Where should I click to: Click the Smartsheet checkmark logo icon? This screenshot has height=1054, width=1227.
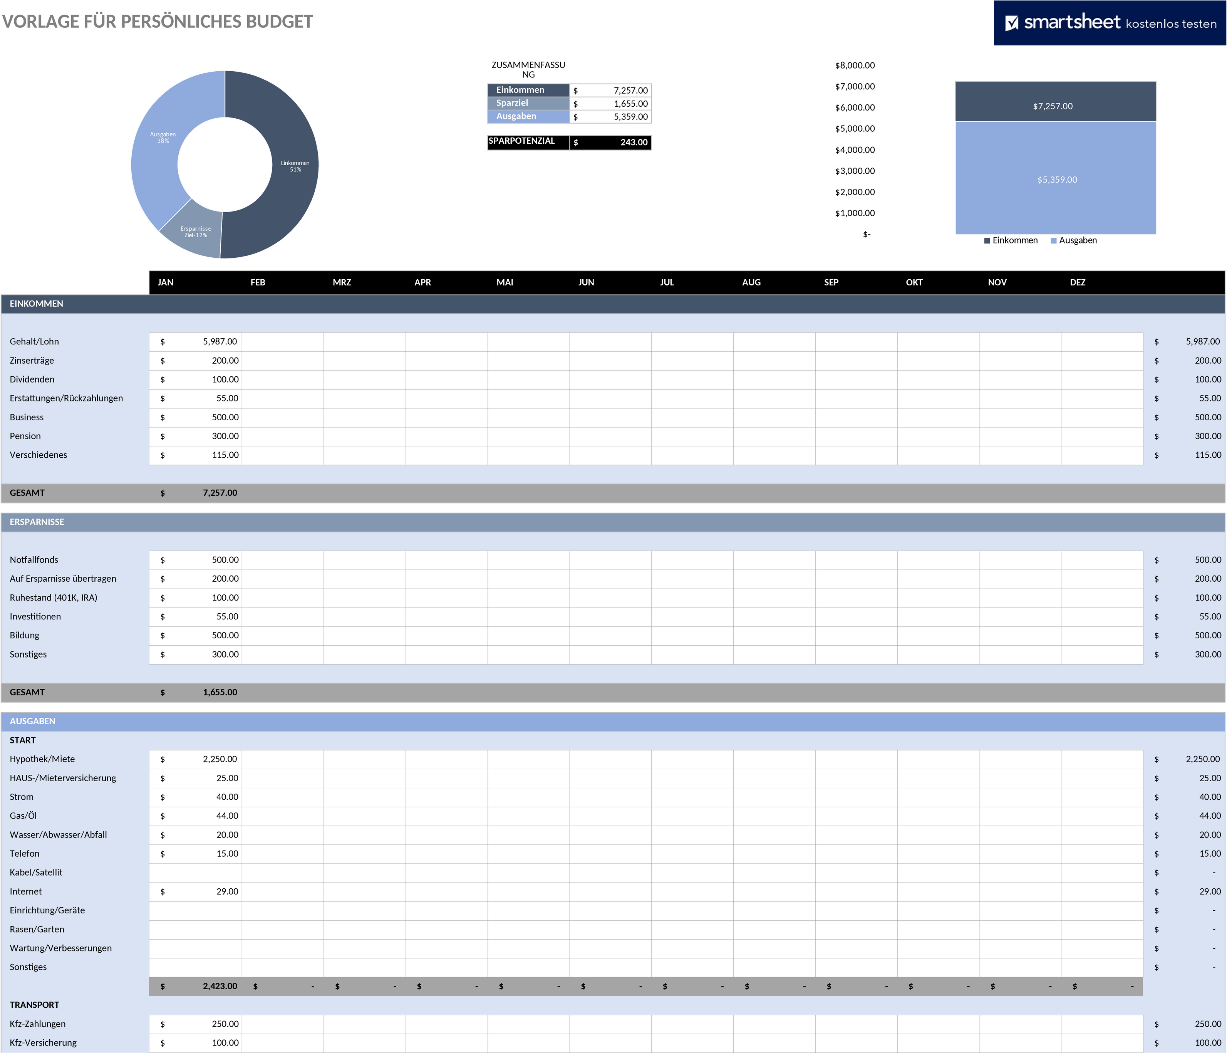click(1012, 23)
